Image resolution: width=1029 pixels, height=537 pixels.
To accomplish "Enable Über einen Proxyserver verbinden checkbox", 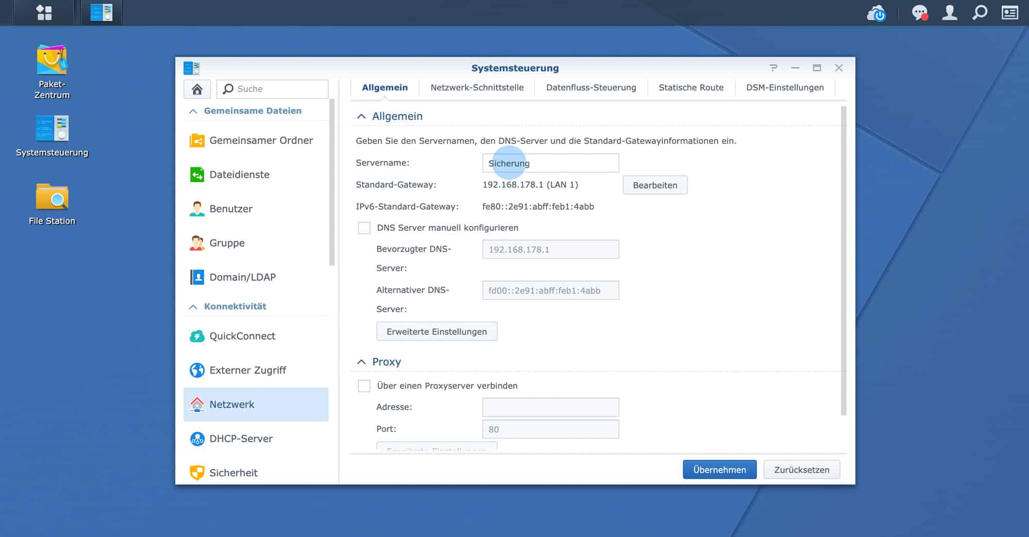I will 364,386.
